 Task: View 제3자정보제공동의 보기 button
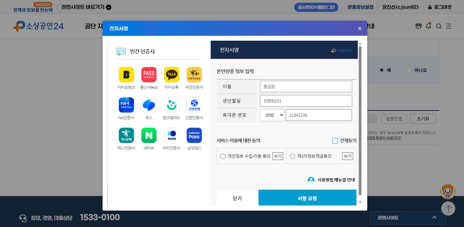coord(347,156)
